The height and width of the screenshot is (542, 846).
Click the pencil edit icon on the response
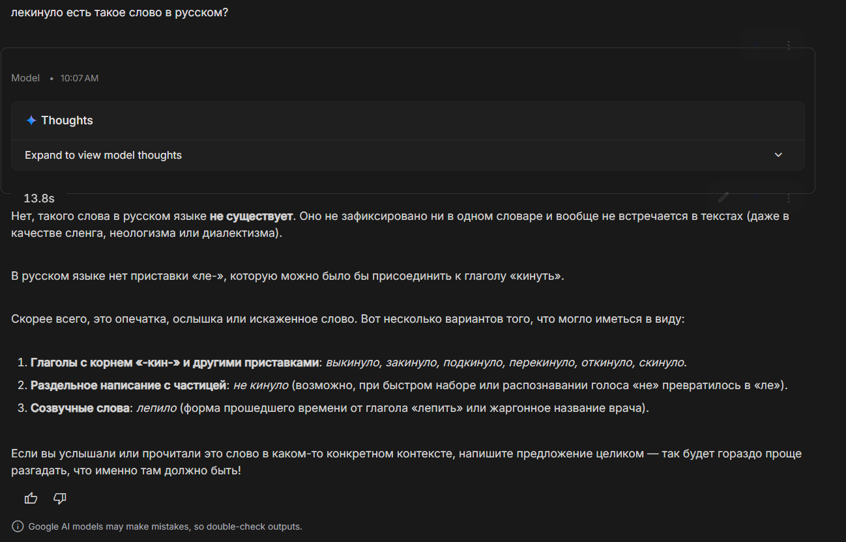point(723,197)
